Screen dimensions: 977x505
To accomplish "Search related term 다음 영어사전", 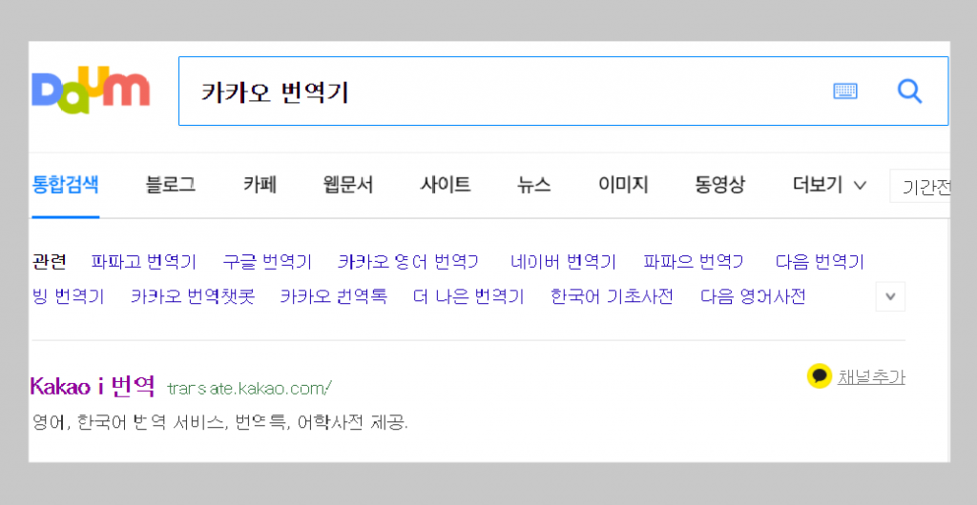I will tap(753, 296).
